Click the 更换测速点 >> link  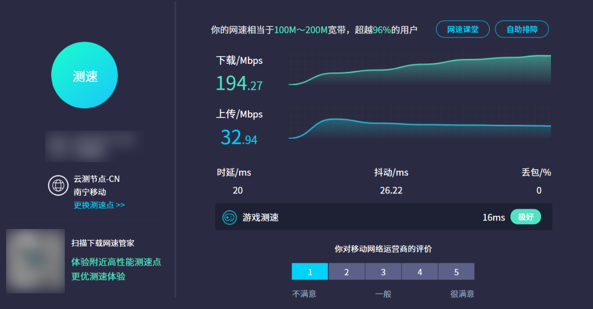(x=99, y=205)
